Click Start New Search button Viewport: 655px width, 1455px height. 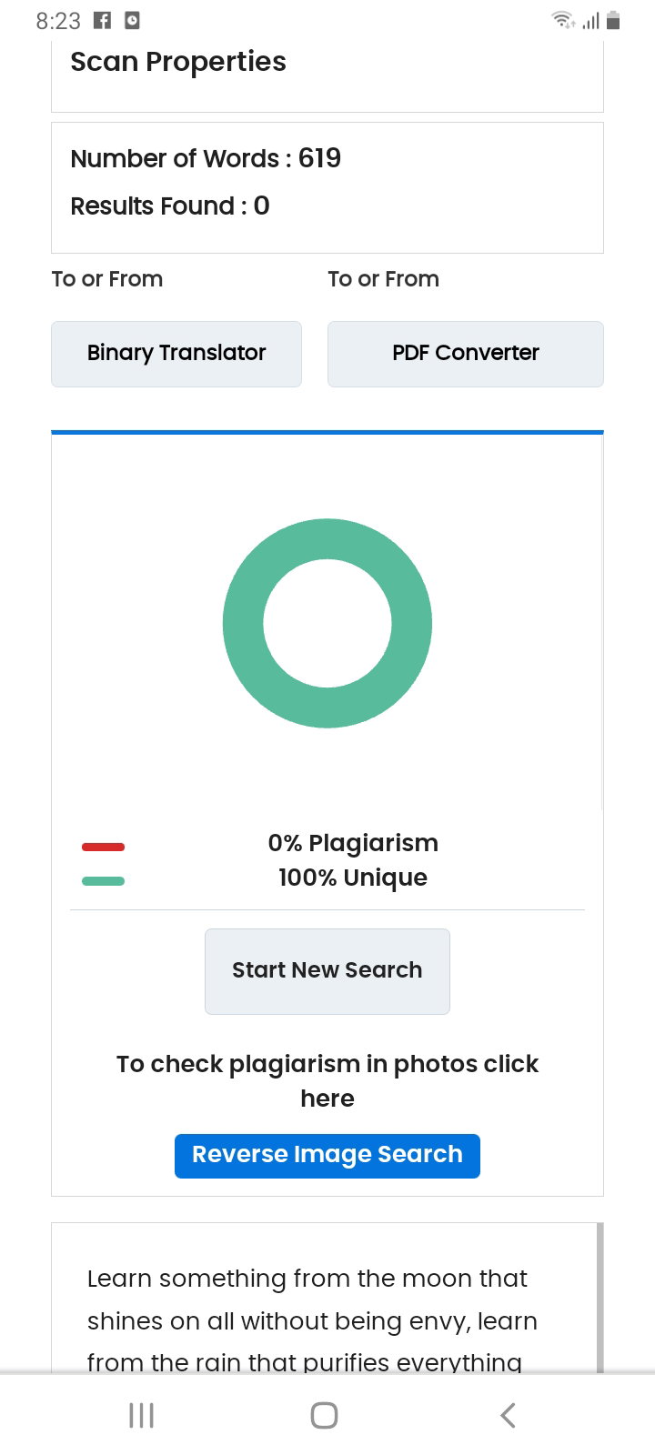(327, 971)
